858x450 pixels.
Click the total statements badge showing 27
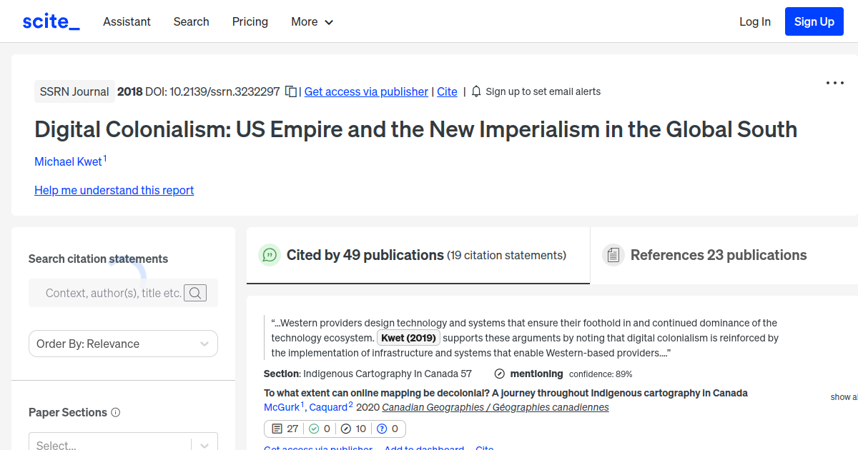click(284, 429)
